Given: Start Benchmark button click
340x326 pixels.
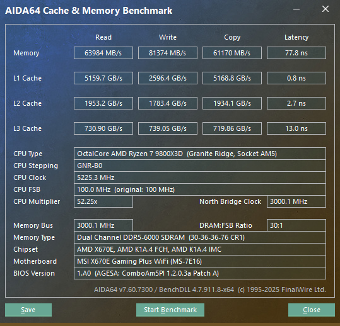Looking at the screenshot, I should click(x=170, y=310).
